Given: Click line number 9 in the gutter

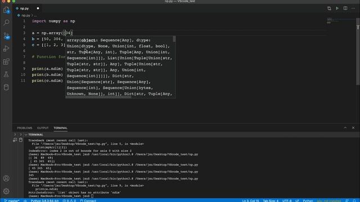Looking at the screenshot, I should tap(24, 68).
